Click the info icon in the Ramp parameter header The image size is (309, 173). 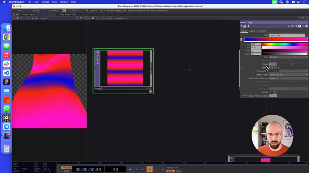click(248, 26)
